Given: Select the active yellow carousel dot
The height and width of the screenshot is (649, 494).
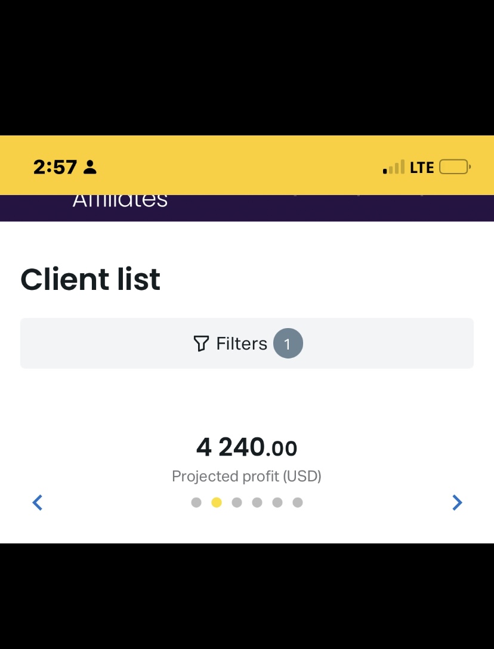Looking at the screenshot, I should point(217,502).
